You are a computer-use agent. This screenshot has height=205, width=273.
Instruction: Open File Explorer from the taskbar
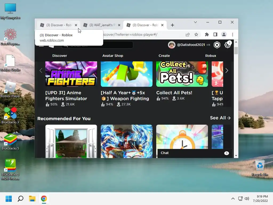click(32, 199)
